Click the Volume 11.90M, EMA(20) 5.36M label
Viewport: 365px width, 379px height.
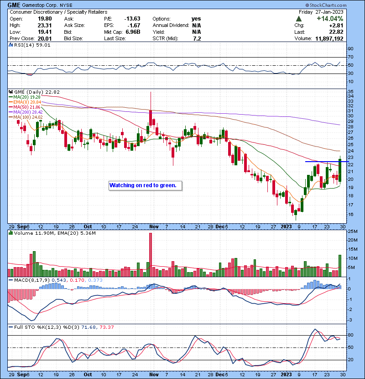[55, 233]
